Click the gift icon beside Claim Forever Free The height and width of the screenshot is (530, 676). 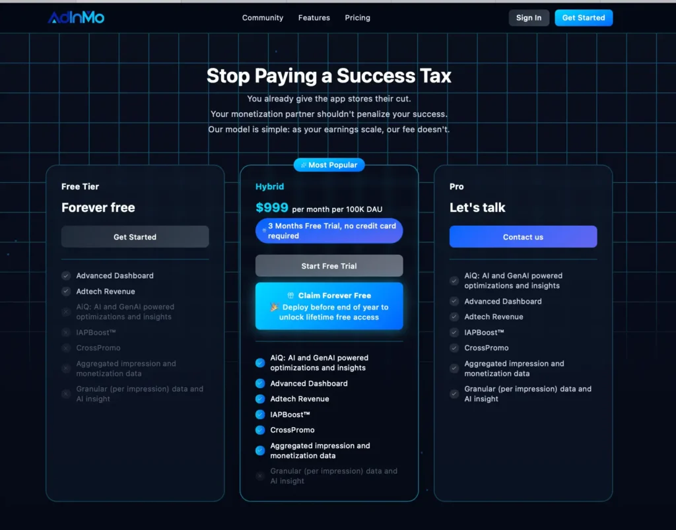coord(290,296)
